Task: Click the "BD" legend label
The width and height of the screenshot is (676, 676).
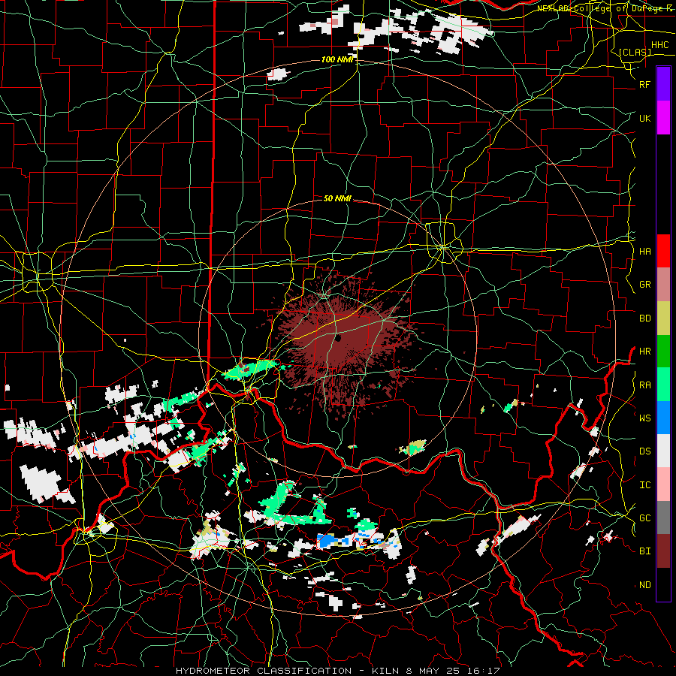Action: (x=644, y=318)
